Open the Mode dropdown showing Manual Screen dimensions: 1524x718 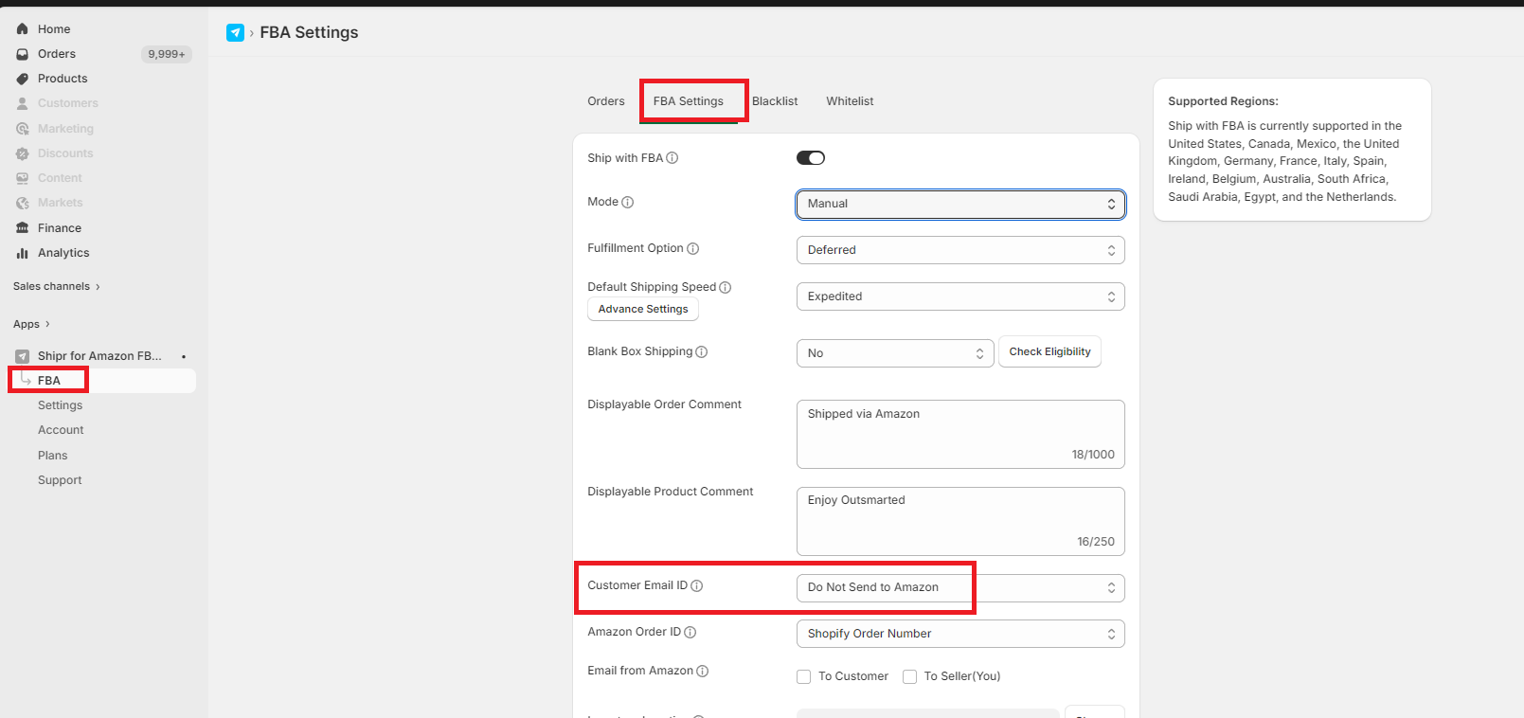pyautogui.click(x=959, y=204)
